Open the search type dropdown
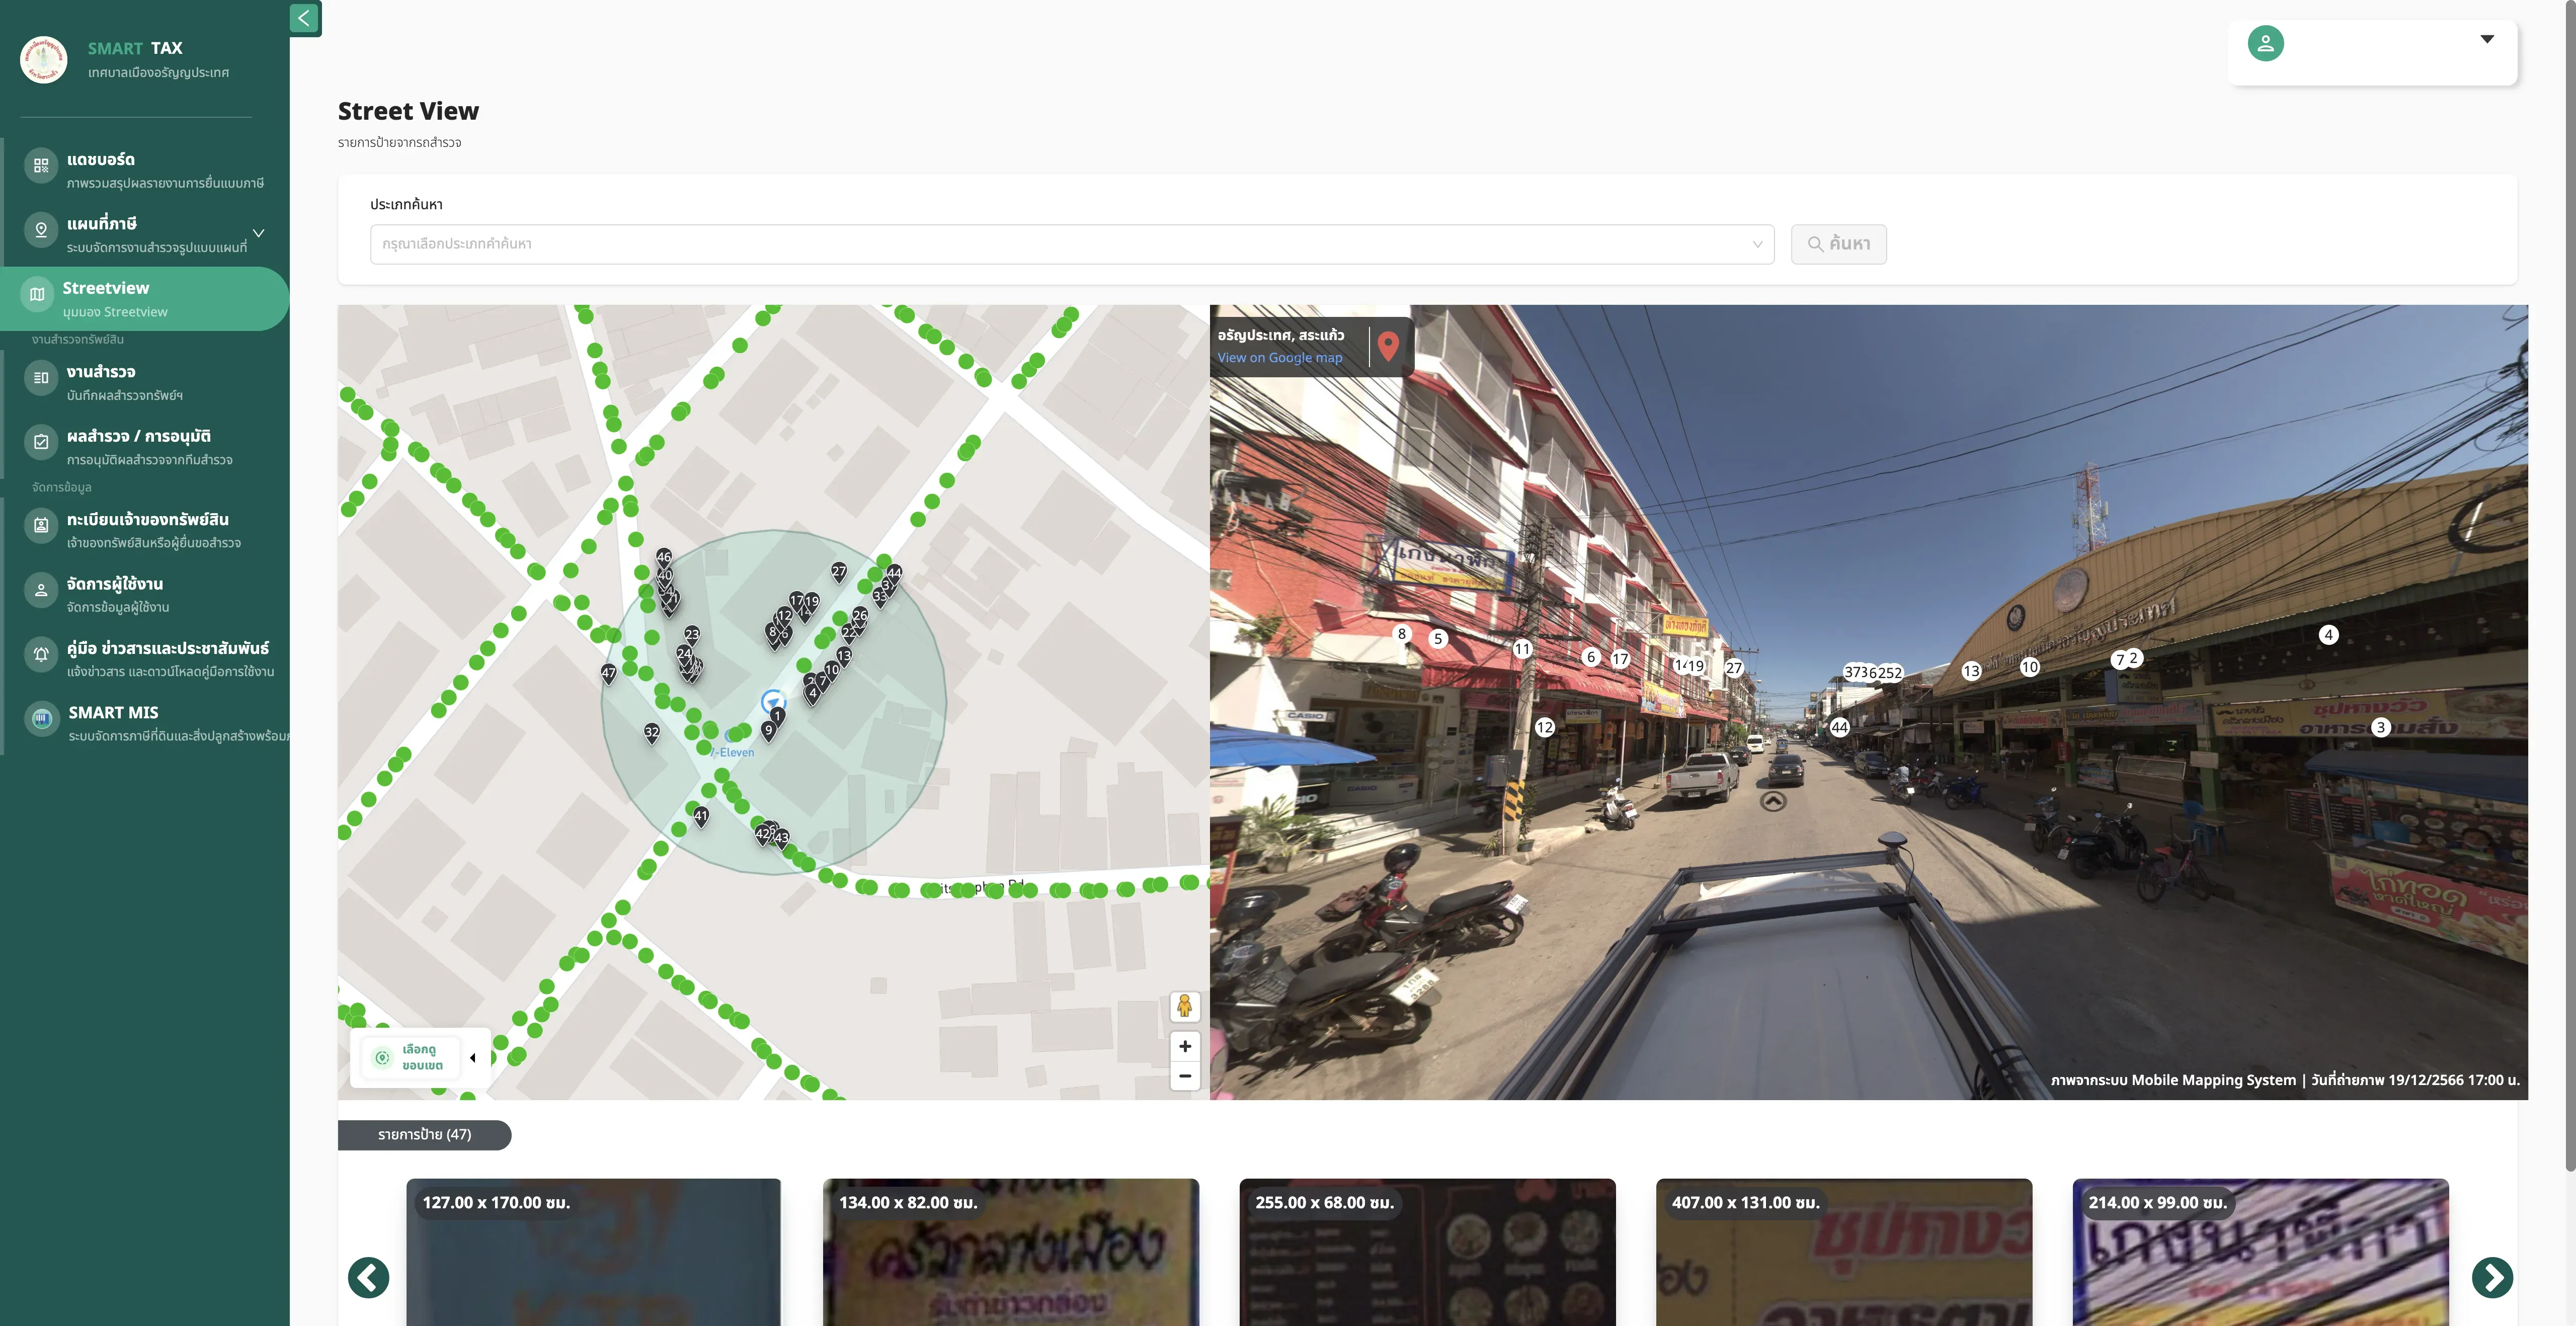2576x1326 pixels. pyautogui.click(x=1072, y=244)
